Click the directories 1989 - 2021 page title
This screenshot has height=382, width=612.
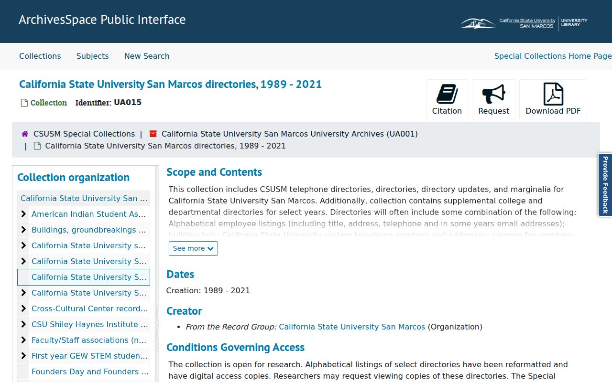click(x=171, y=85)
